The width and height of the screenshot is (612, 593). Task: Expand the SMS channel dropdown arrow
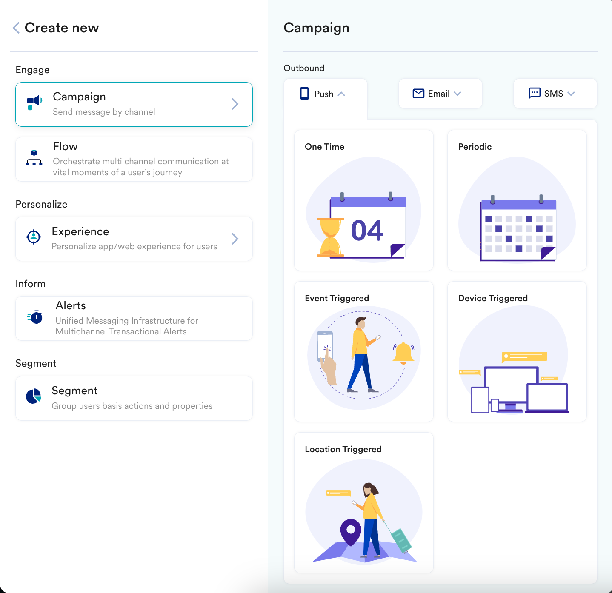[x=571, y=94]
